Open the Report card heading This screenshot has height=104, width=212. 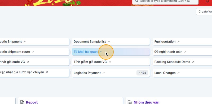point(32,102)
